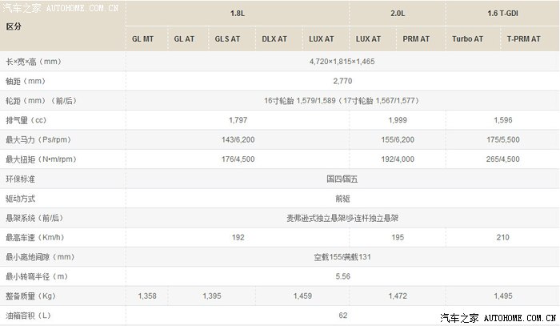
Task: Select the PRM AT trim header
Action: pyautogui.click(x=416, y=38)
